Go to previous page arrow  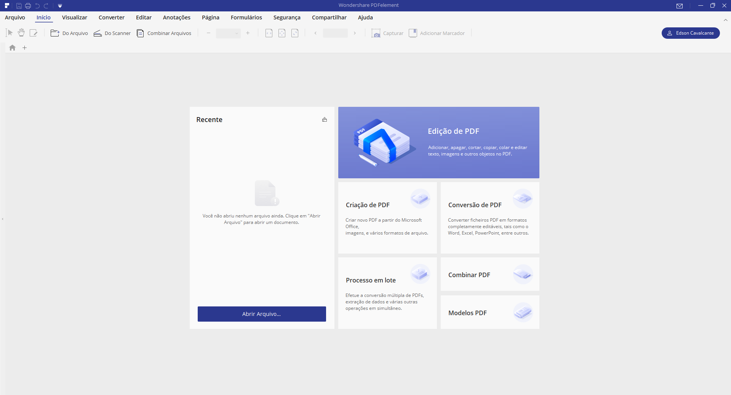315,33
